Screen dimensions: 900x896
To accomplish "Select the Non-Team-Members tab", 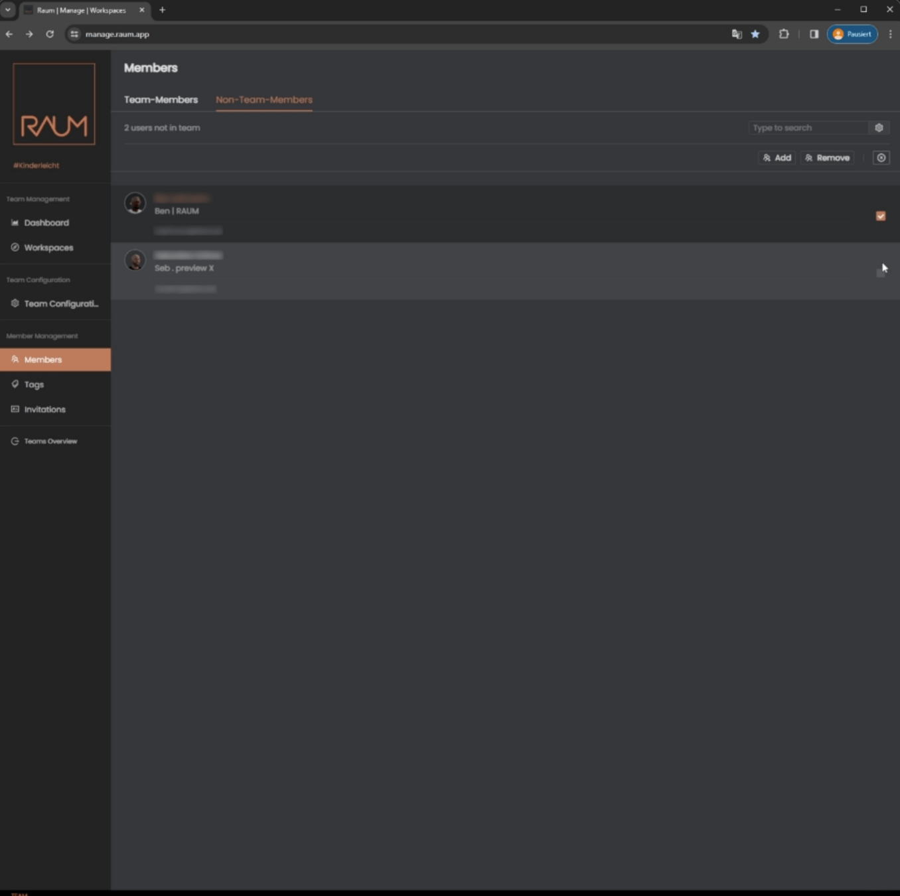I will pos(264,100).
